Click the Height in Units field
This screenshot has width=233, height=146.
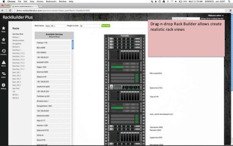[x=90, y=26]
